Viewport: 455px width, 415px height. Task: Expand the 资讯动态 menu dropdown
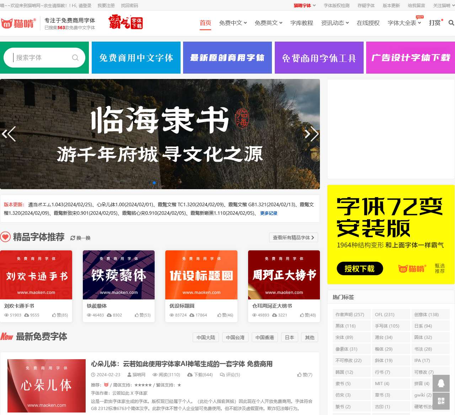click(x=347, y=23)
